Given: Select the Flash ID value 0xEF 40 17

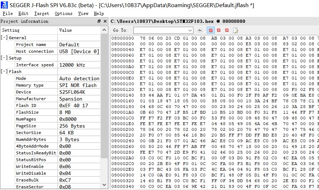Looking at the screenshot, I should click(x=74, y=106).
